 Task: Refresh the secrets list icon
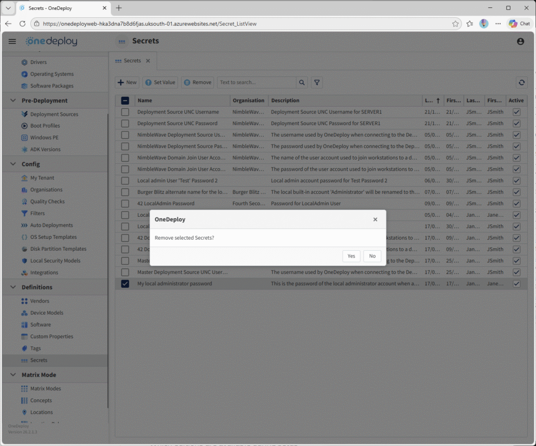(521, 82)
